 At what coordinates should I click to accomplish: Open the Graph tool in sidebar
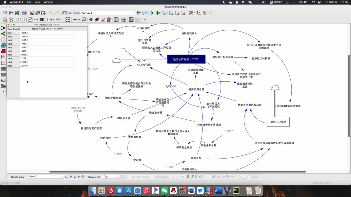coord(3,63)
